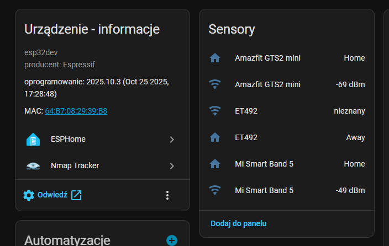Expand the Nmap Tracker chevron
389x246 pixels.
tap(172, 165)
